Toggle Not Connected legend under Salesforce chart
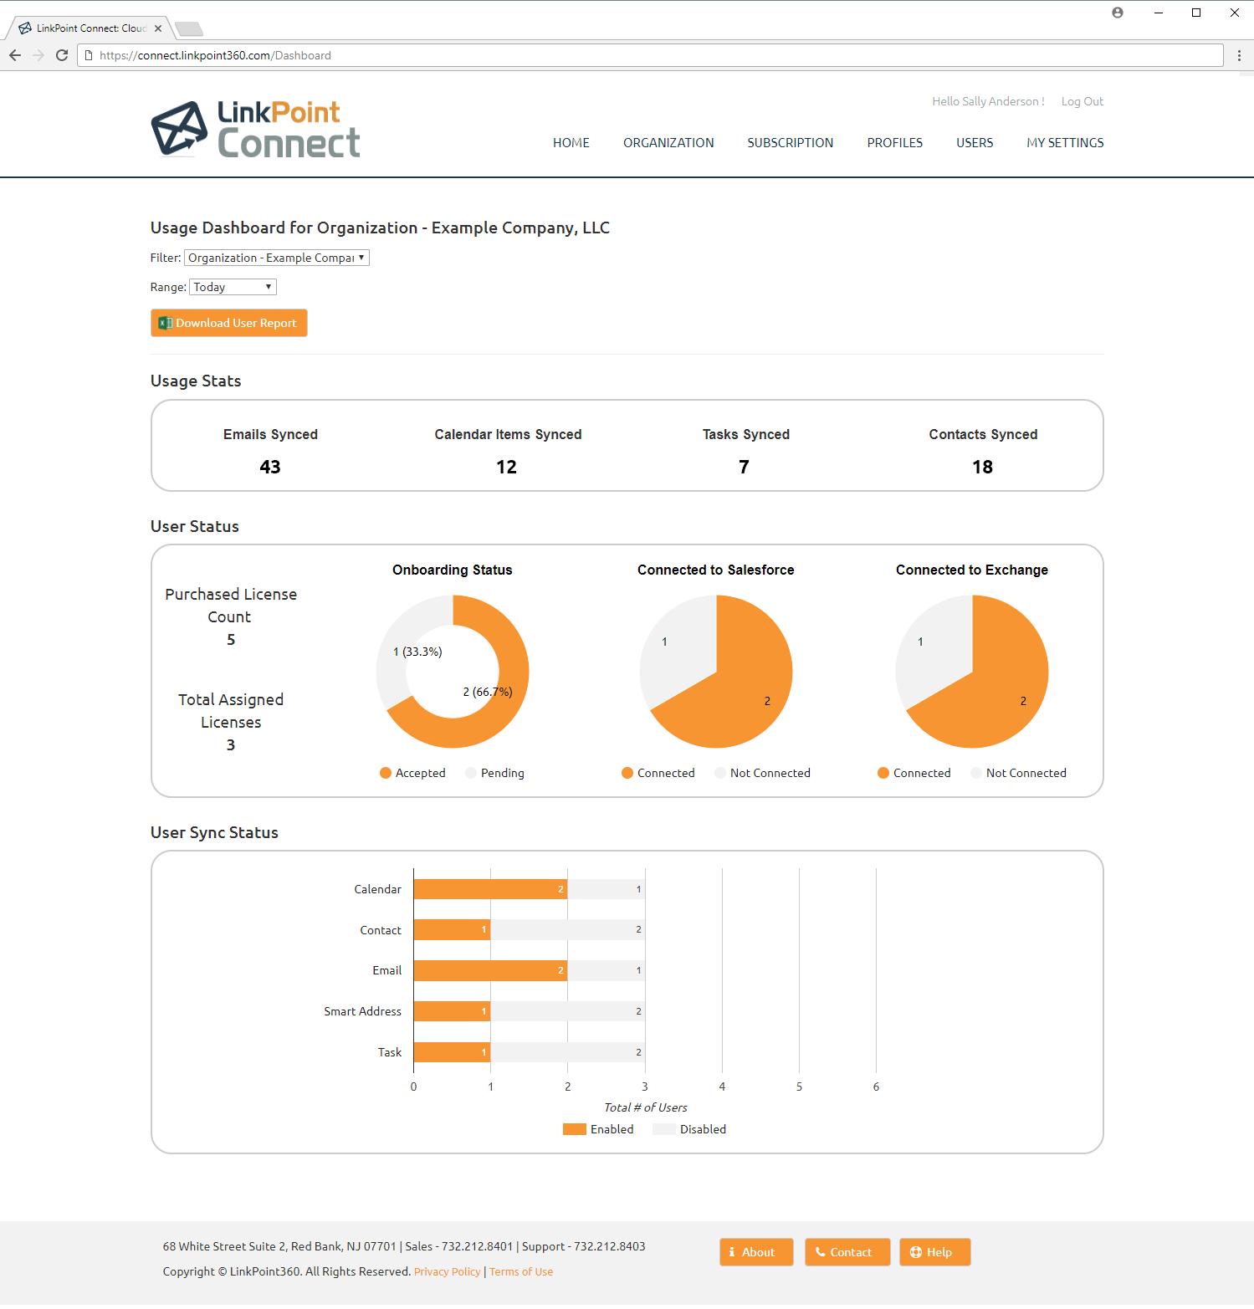 point(762,774)
